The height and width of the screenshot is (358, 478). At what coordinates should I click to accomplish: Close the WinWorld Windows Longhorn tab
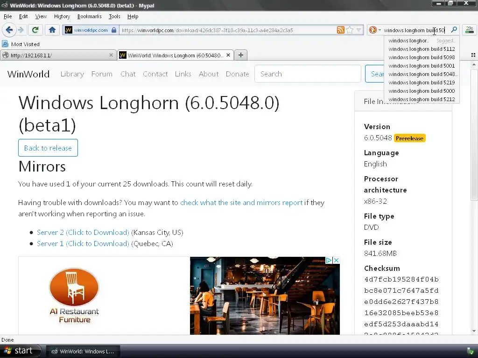tap(228, 55)
